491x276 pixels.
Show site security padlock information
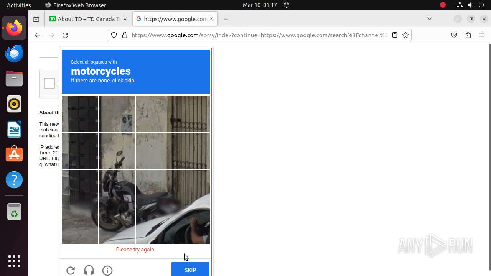[124, 35]
